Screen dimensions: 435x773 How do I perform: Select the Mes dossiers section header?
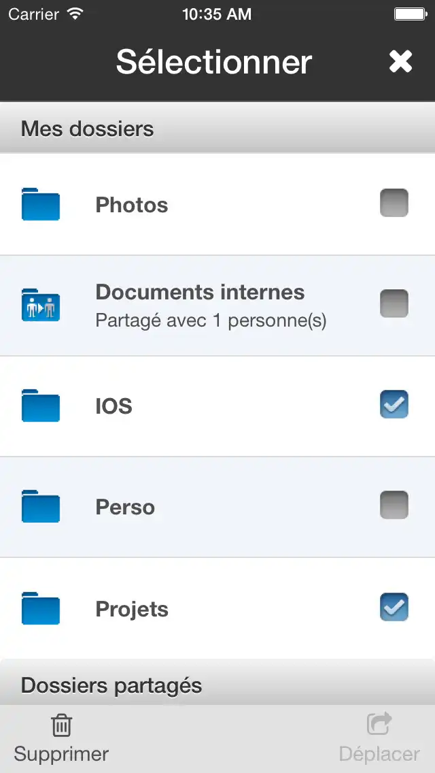tap(217, 128)
